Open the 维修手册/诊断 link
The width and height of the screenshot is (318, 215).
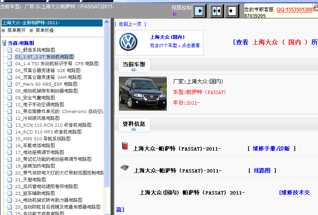[x=271, y=149]
